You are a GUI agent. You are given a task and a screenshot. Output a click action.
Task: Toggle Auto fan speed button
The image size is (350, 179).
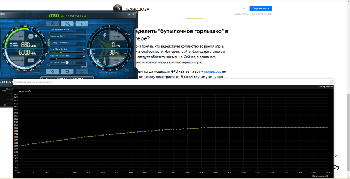(85, 67)
